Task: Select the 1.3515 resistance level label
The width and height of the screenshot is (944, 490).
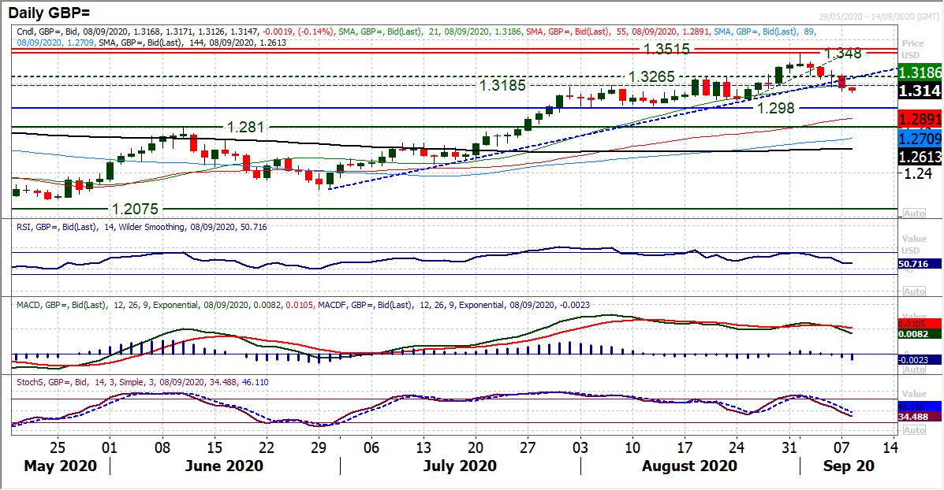Action: pos(667,50)
